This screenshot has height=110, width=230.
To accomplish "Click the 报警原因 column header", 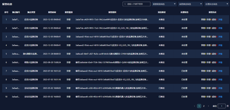I will 112,12.
